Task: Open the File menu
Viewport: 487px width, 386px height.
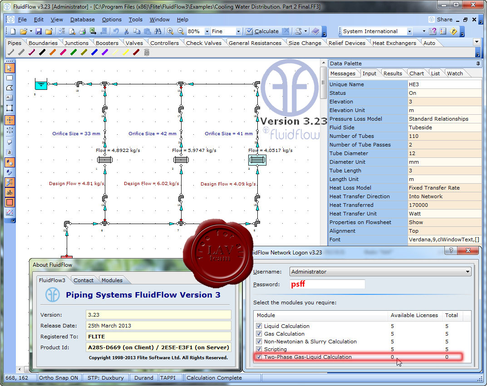Action: (x=22, y=20)
